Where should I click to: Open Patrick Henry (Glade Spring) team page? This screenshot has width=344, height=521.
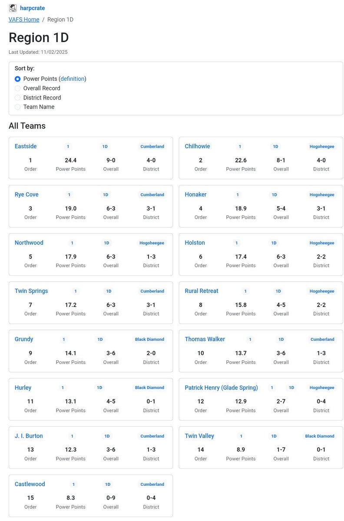point(221,387)
